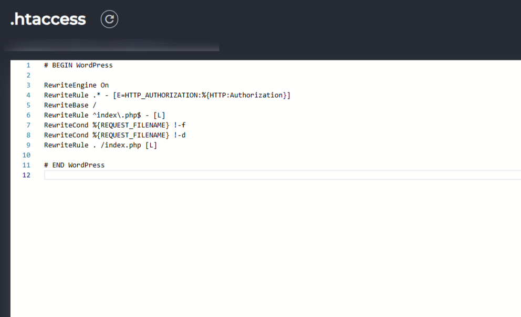521x317 pixels.
Task: Click the .htaccess title heading
Action: 48,19
